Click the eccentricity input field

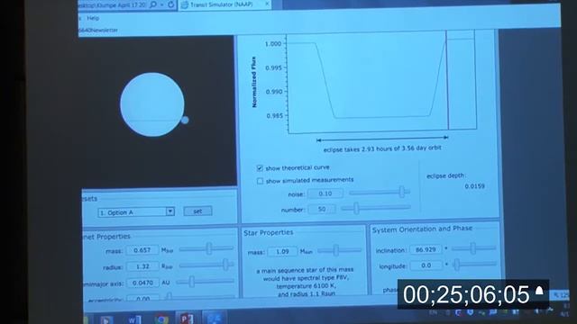[142, 298]
